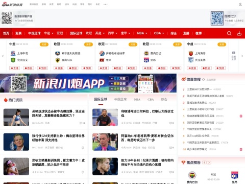245x184 pixels.
Task: Click 直播 button on 上海申花 match
Action: point(14,68)
